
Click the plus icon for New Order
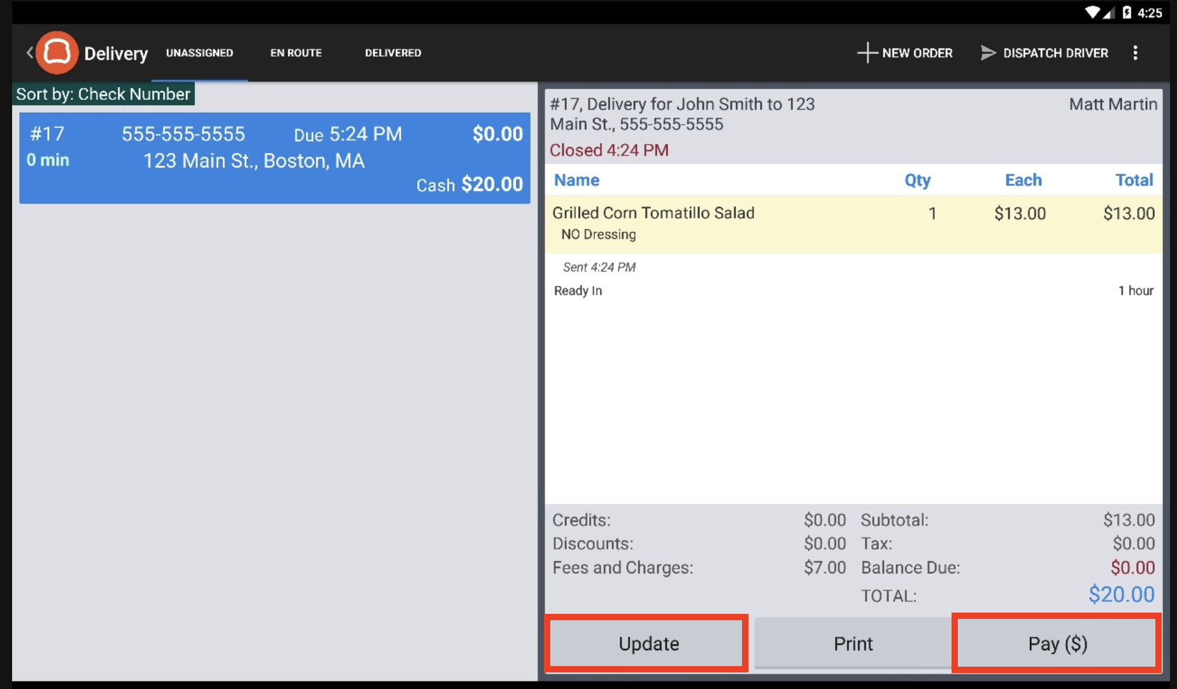[x=867, y=53]
